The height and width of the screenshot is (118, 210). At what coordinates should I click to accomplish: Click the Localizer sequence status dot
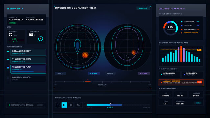(x=8, y=52)
